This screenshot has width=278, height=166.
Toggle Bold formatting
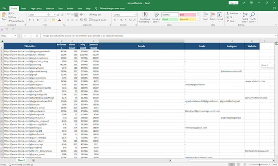pos(29,20)
